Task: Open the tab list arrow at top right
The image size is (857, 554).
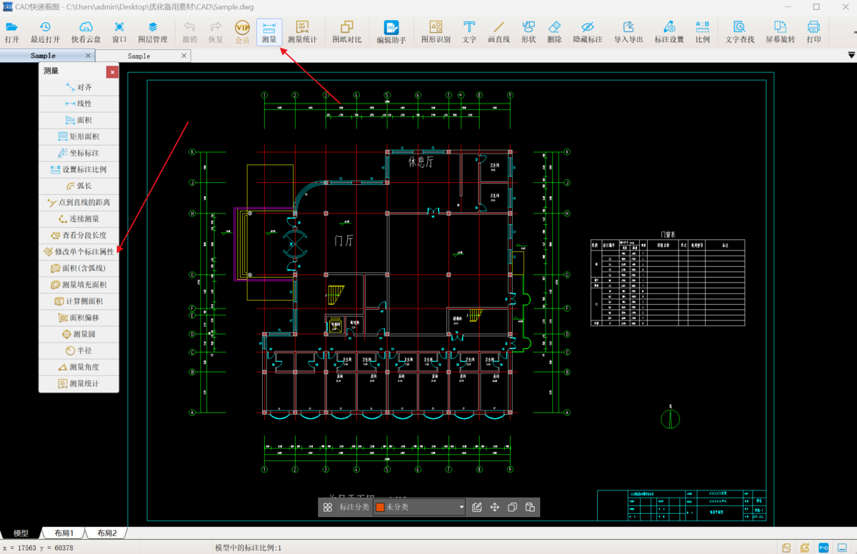Action: pyautogui.click(x=851, y=55)
